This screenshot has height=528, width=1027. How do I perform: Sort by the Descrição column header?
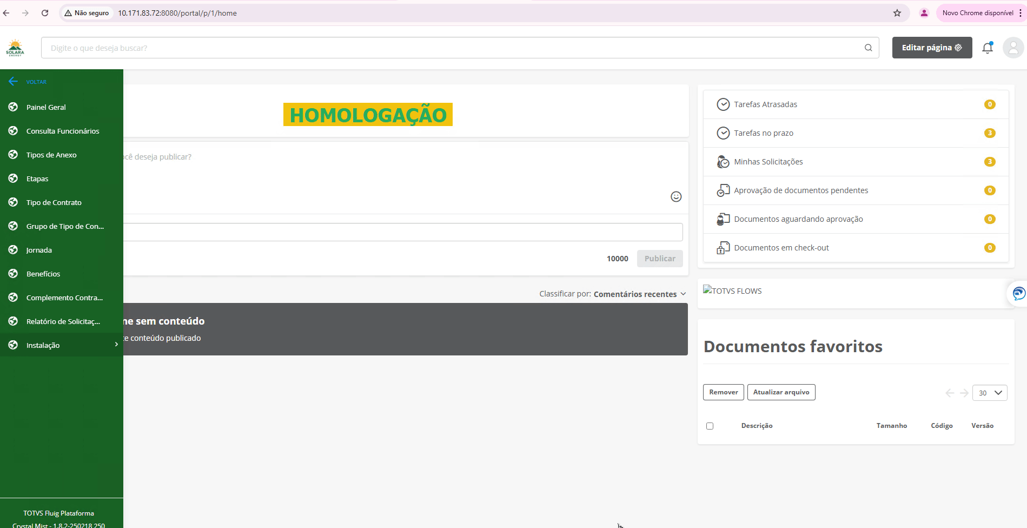tap(757, 426)
